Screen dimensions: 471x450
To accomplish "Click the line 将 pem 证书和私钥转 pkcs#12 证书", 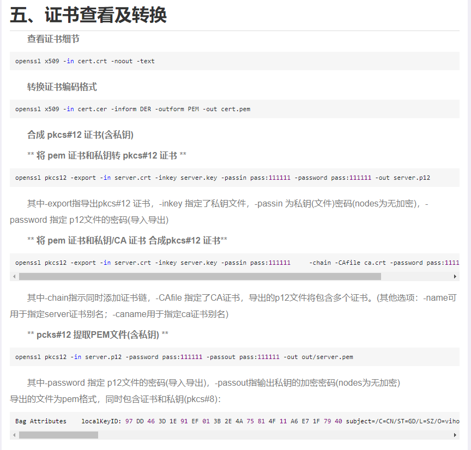I will tap(107, 155).
